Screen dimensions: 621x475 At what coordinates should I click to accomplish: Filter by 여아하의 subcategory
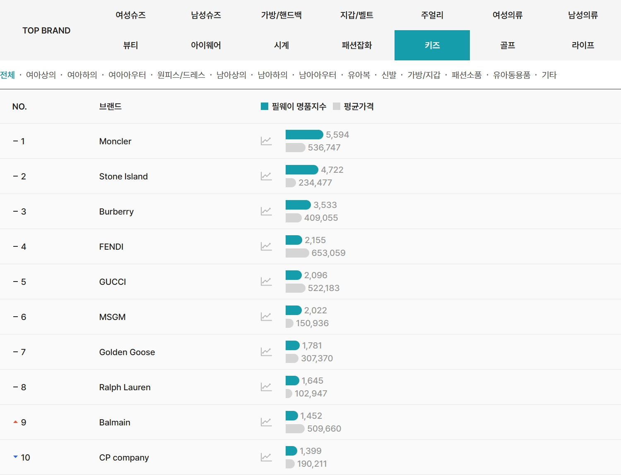pos(82,75)
